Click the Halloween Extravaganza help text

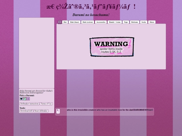(36, 92)
